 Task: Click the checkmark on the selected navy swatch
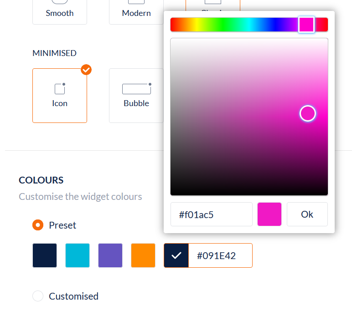coord(176,255)
